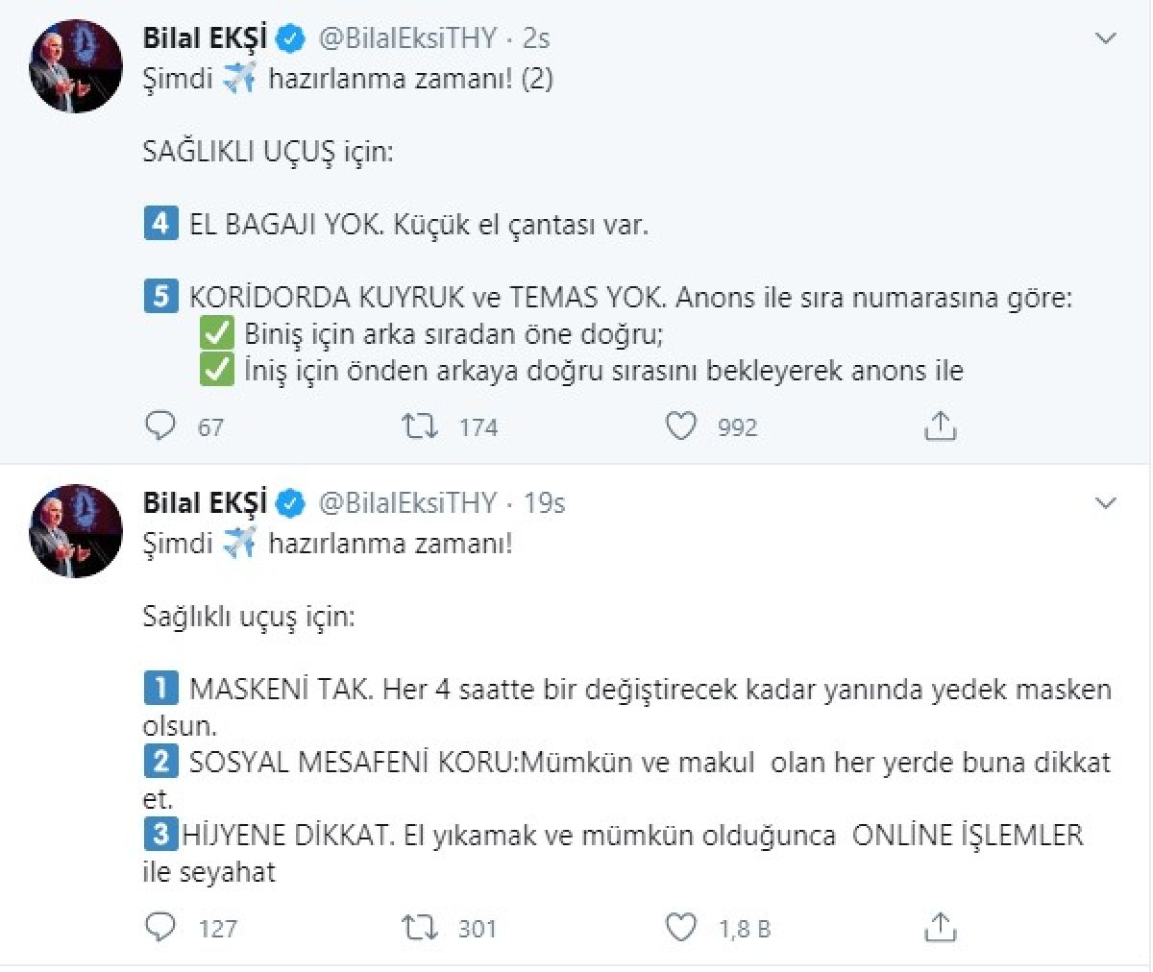Open the share icon on the bottom tweet
This screenshot has width=1153, height=972.
pyautogui.click(x=940, y=926)
